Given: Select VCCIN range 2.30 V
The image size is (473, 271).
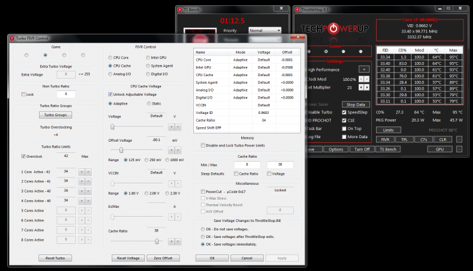Looking at the screenshot, I should [167, 193].
